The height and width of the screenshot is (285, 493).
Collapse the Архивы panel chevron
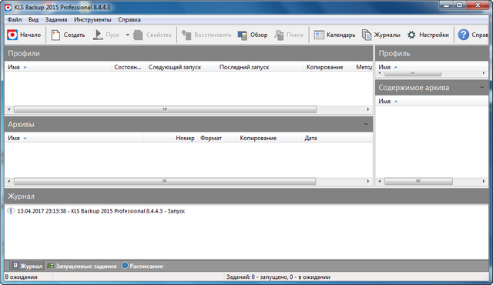tap(367, 125)
